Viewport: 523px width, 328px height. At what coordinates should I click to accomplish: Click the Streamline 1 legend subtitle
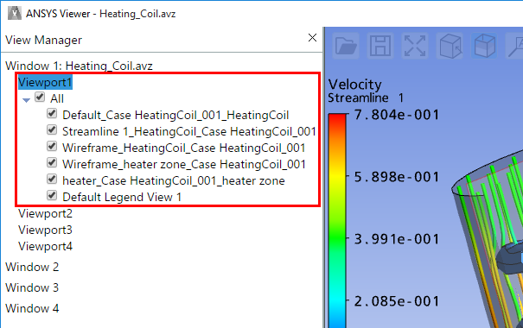pos(366,98)
